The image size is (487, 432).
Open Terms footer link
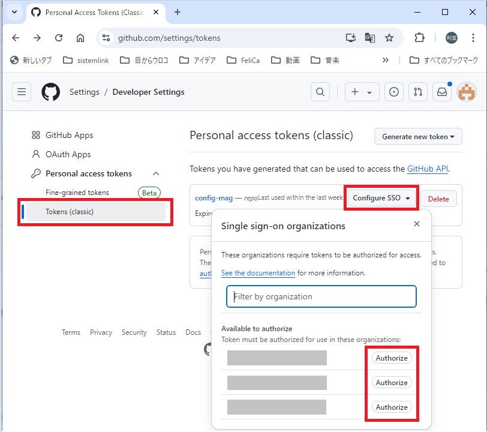(71, 332)
